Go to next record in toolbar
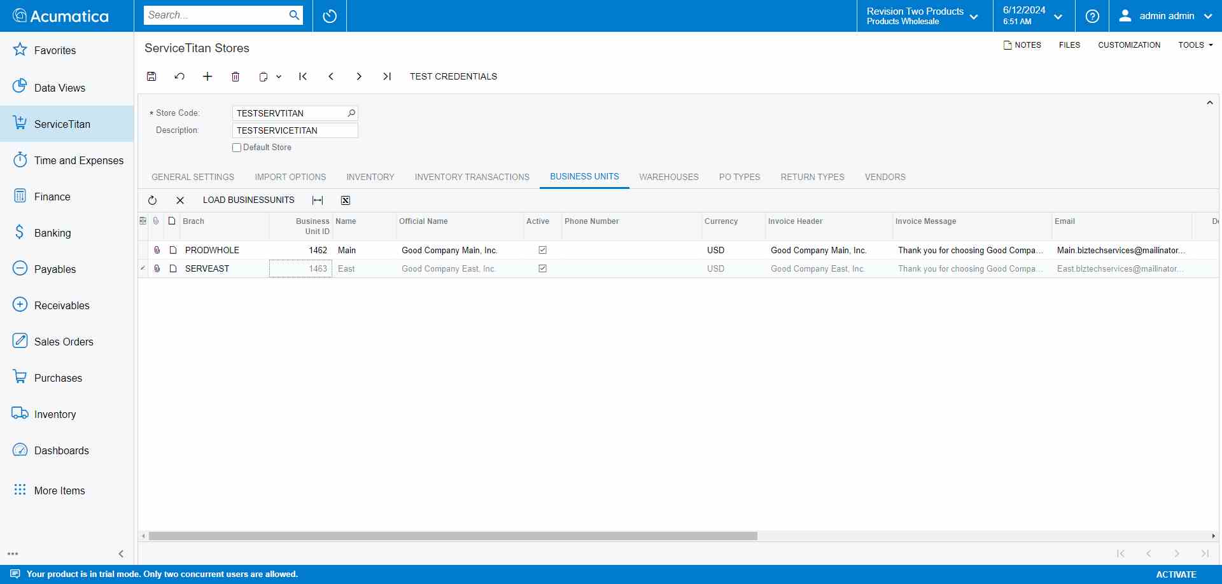This screenshot has width=1222, height=584. point(359,76)
